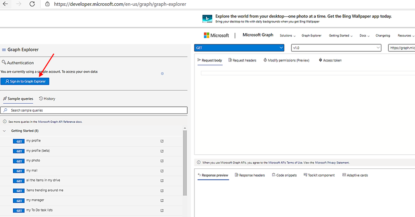Click the browser forward arrow

point(19,4)
